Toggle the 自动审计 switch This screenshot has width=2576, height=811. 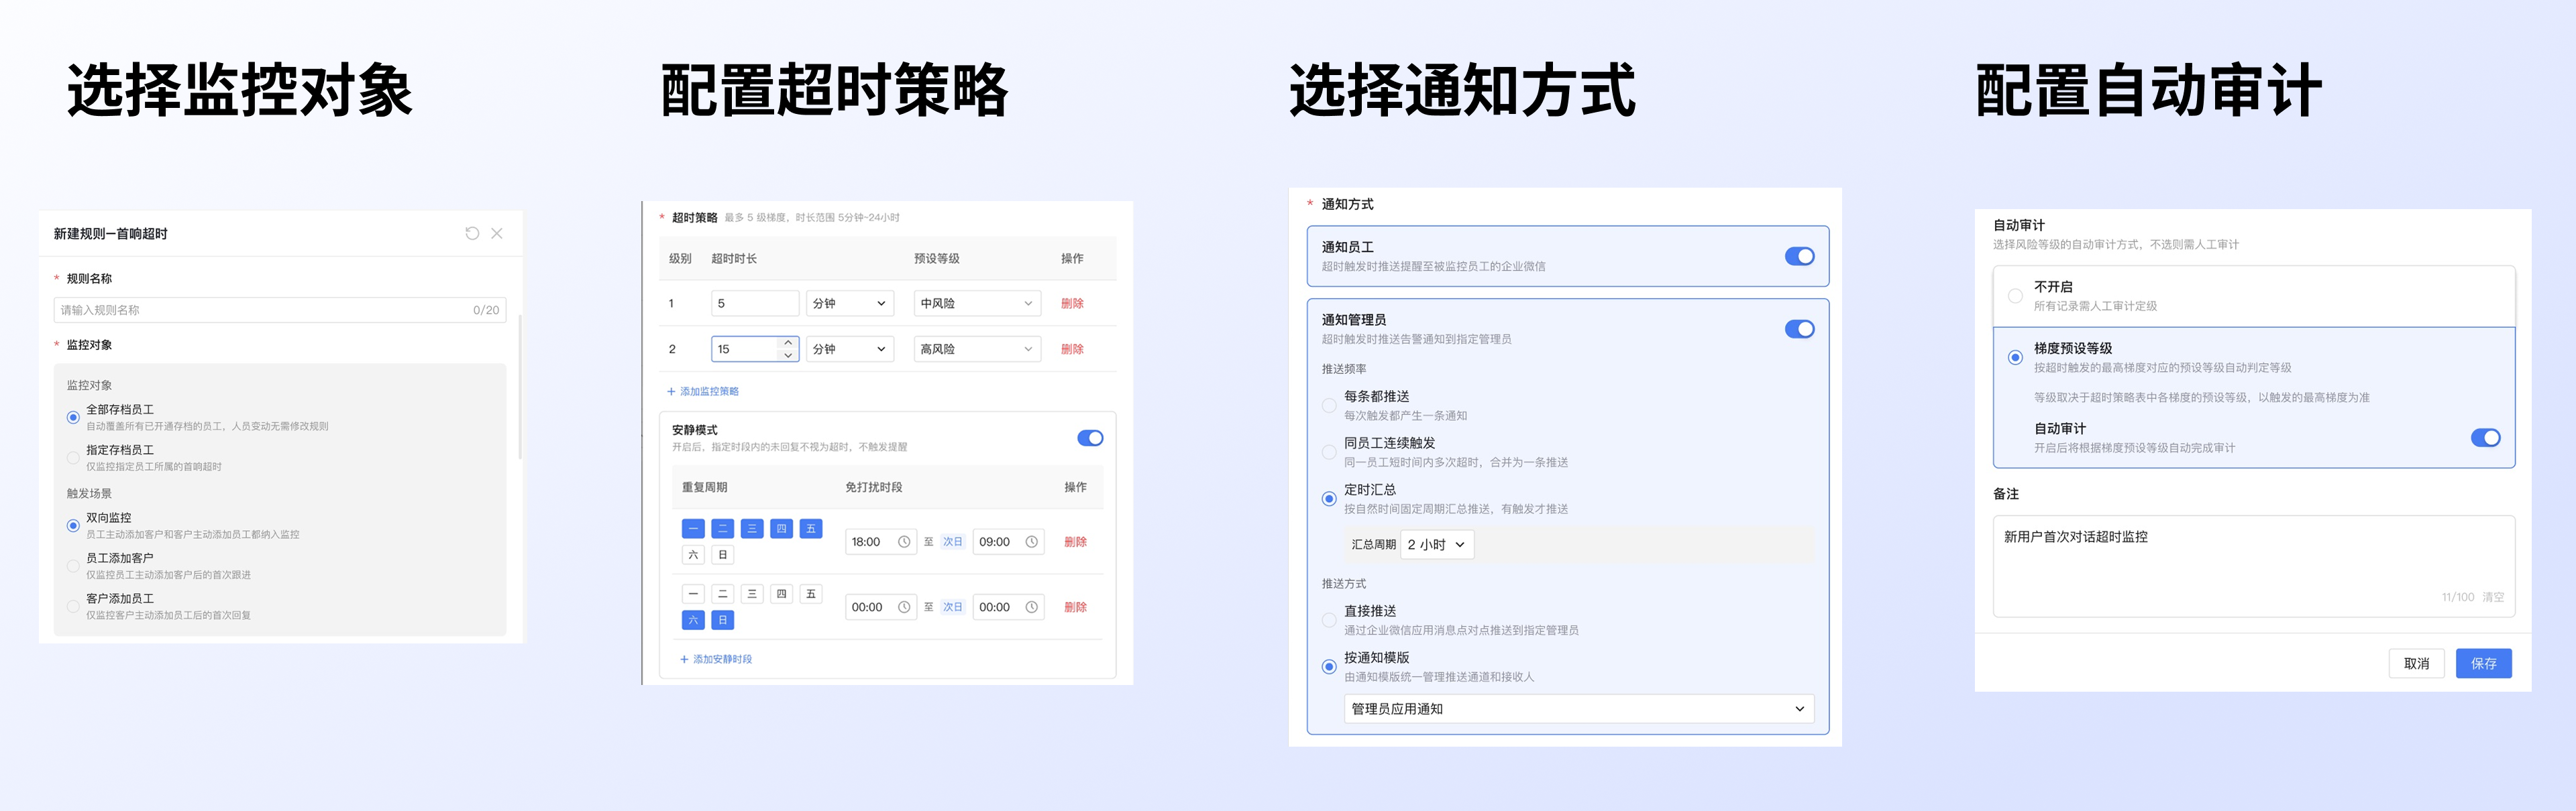tap(2485, 438)
